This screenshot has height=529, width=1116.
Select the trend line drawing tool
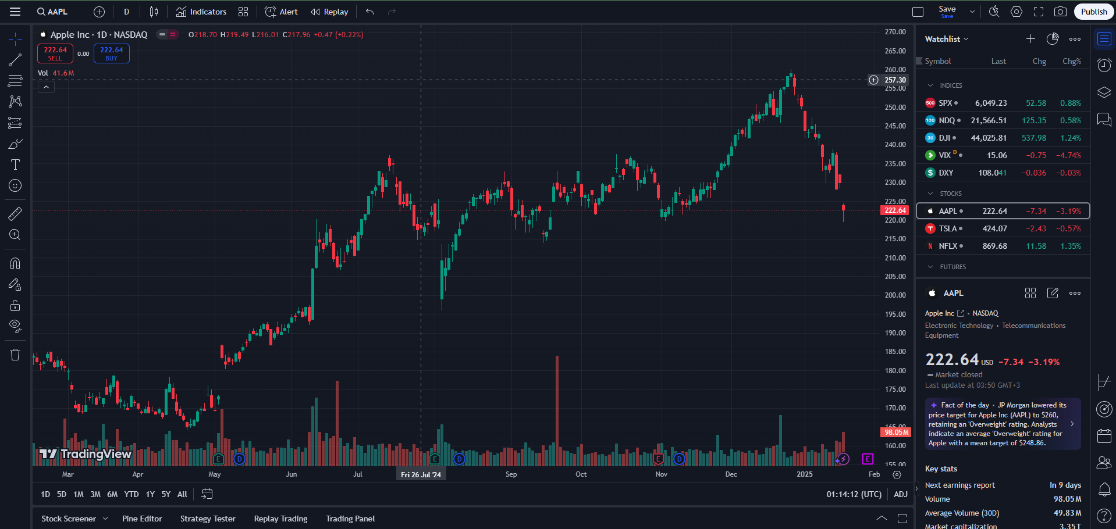15,60
